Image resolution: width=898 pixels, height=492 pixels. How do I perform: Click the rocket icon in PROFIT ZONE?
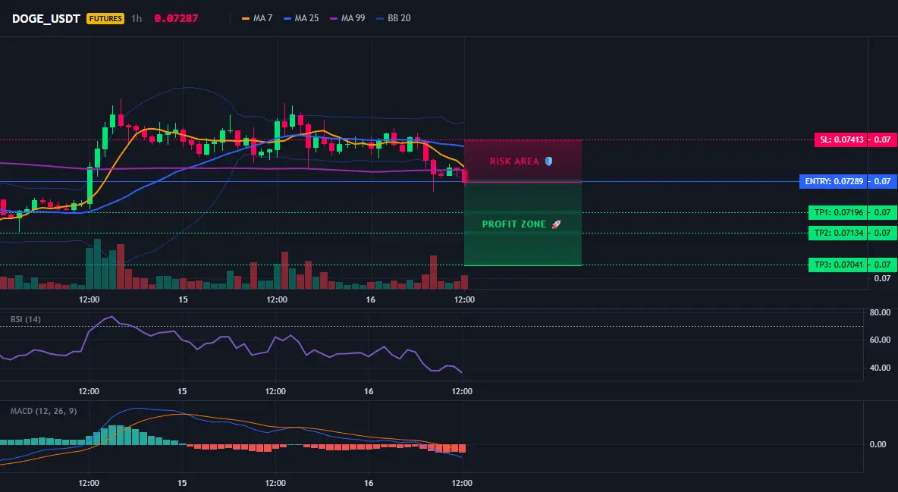pos(556,224)
